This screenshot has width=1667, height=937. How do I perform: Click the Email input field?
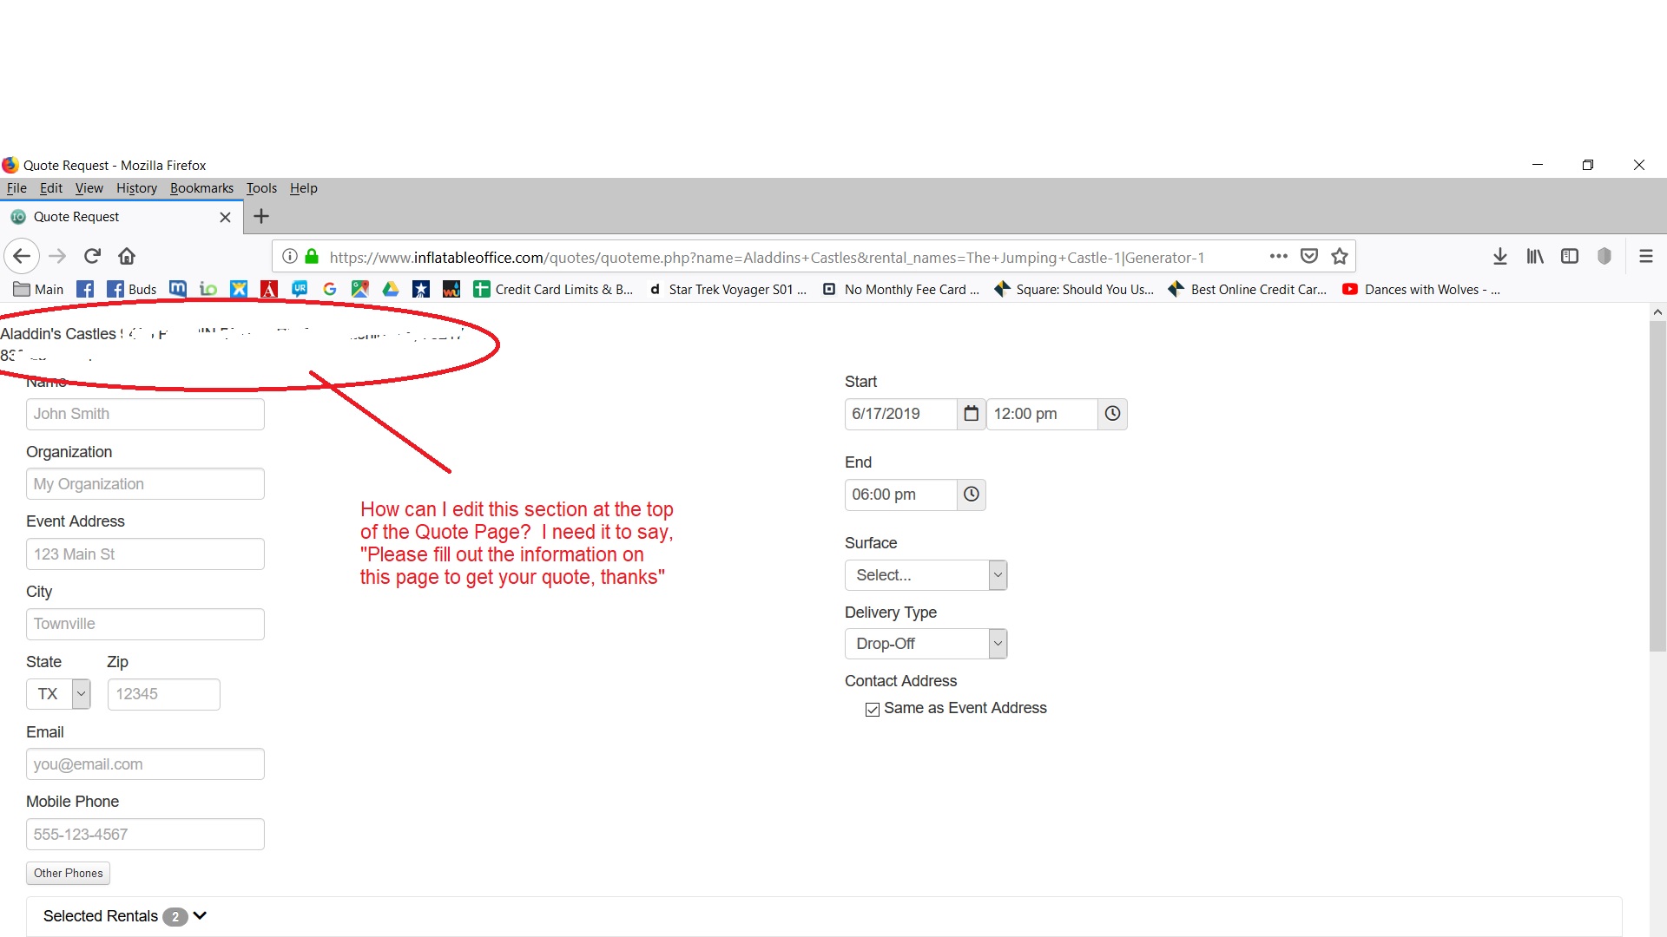145,764
